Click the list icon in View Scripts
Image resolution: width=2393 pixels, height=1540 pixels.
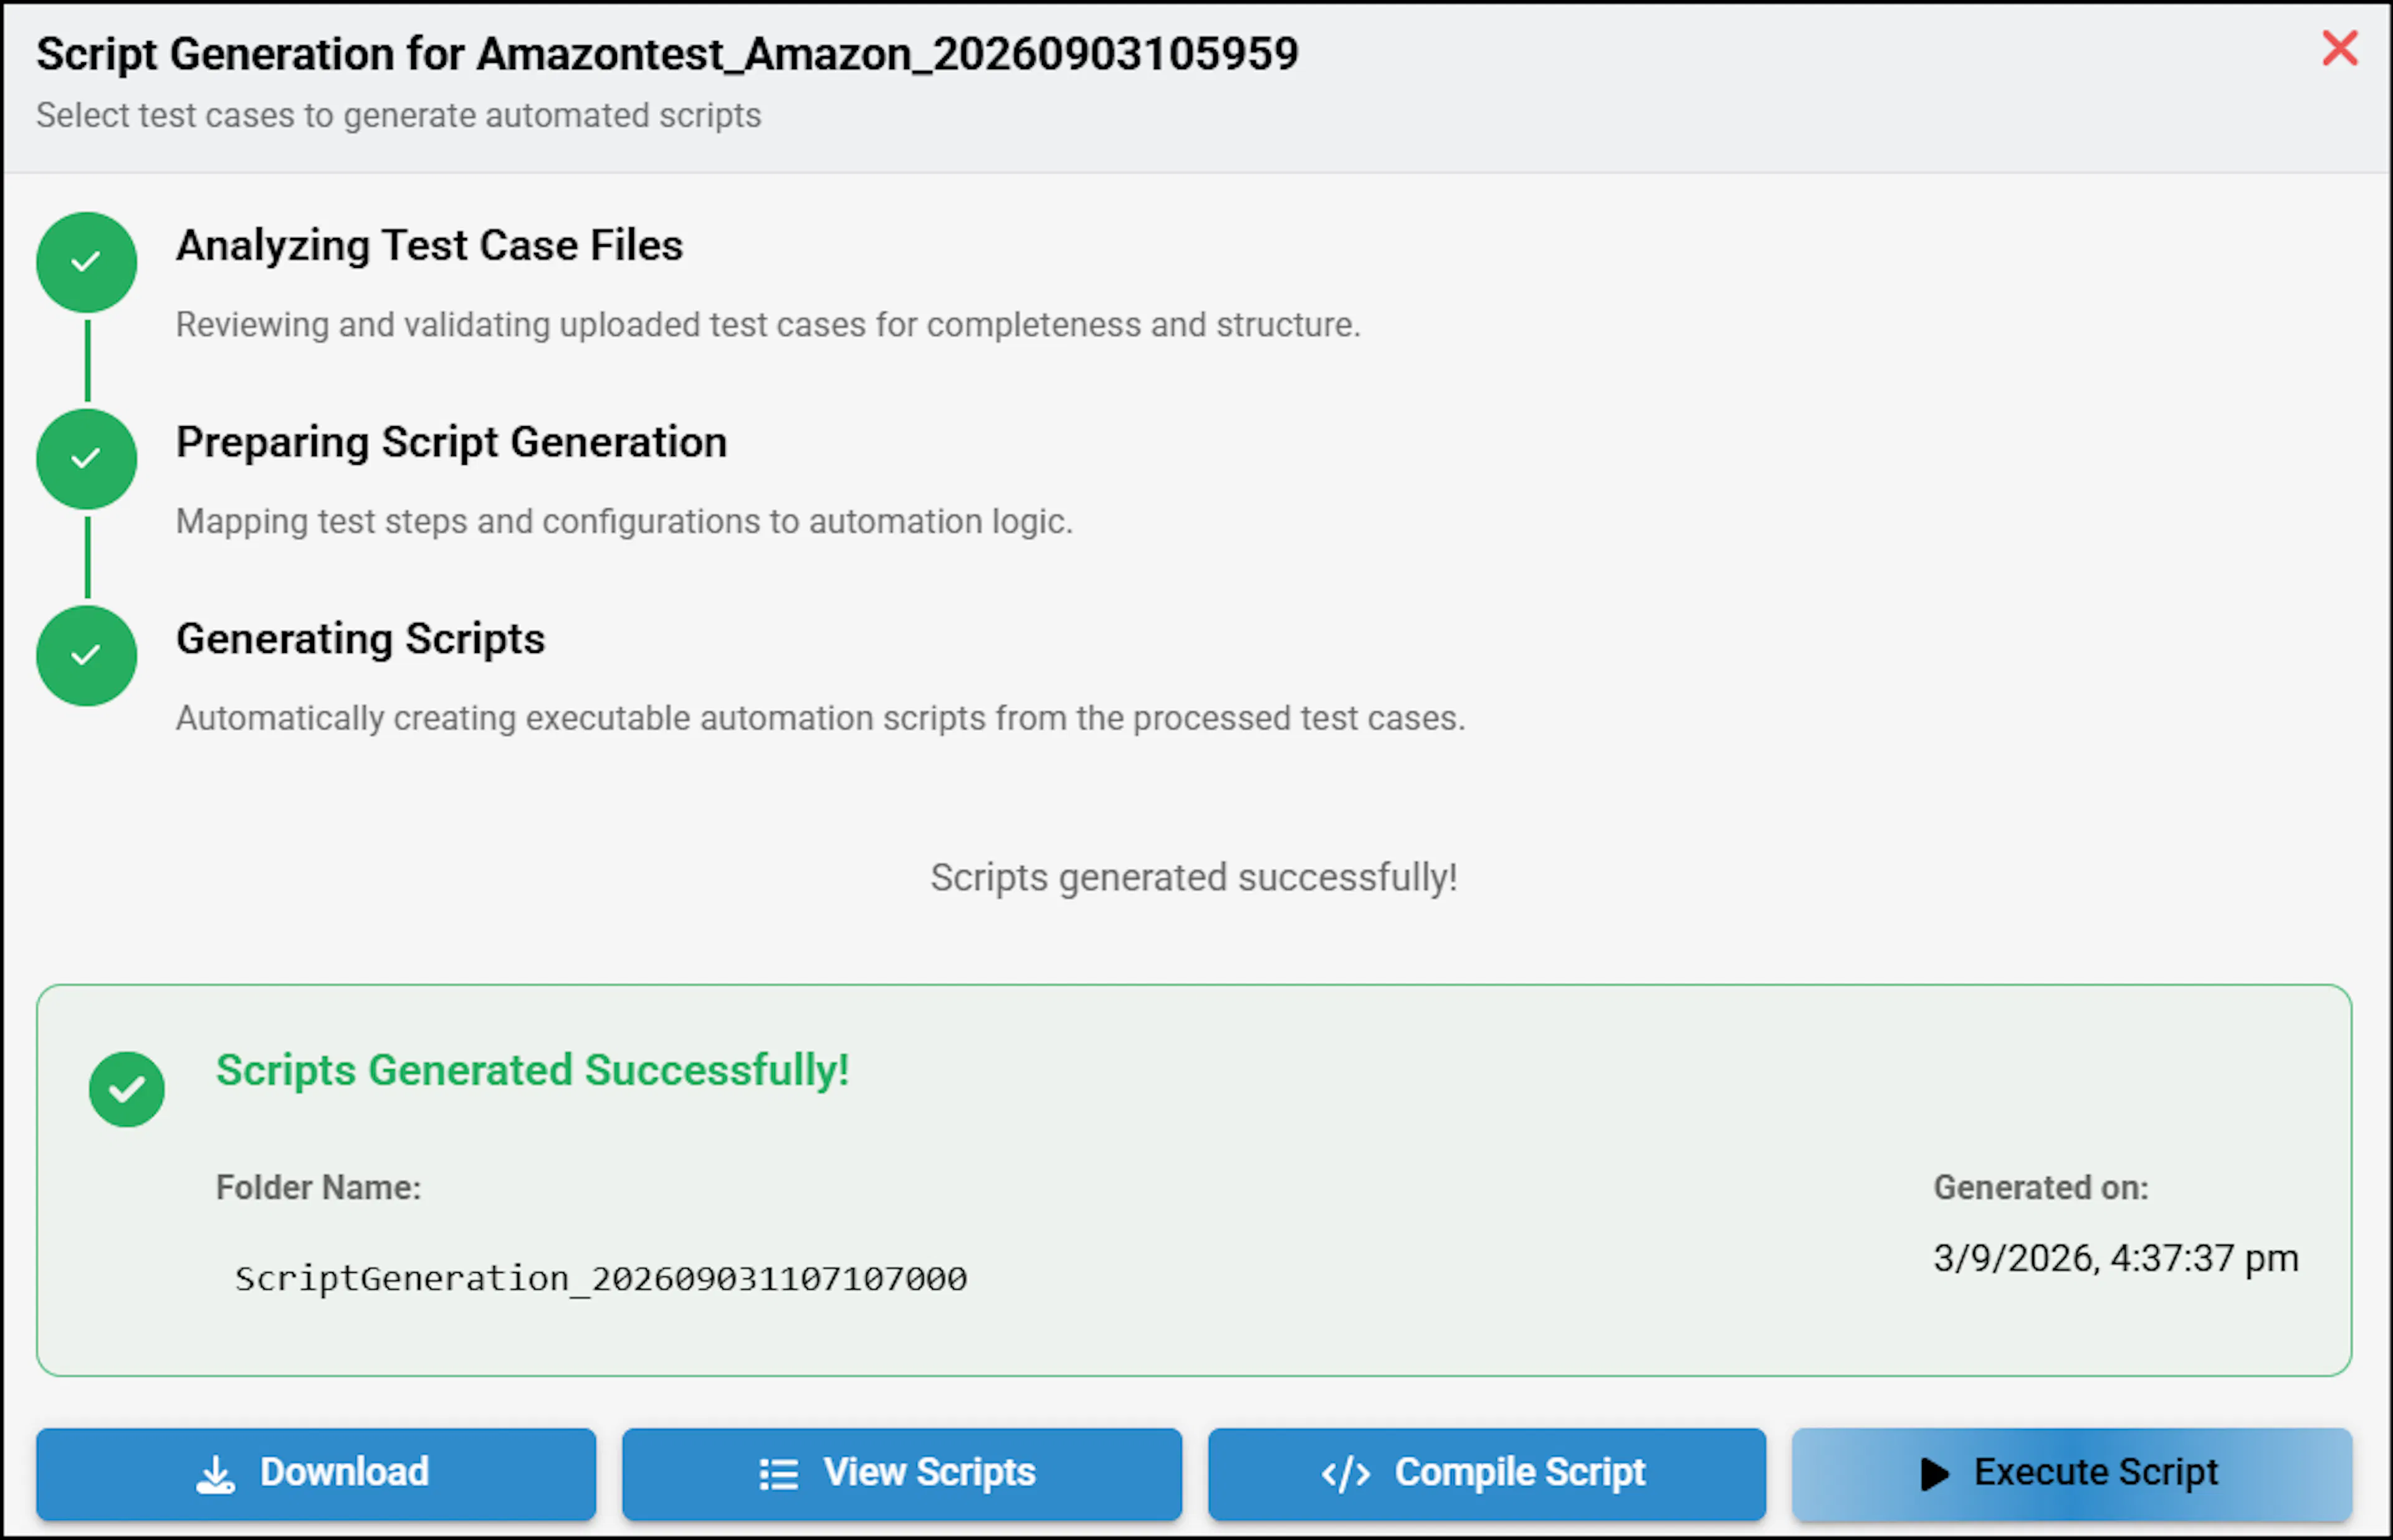(778, 1474)
